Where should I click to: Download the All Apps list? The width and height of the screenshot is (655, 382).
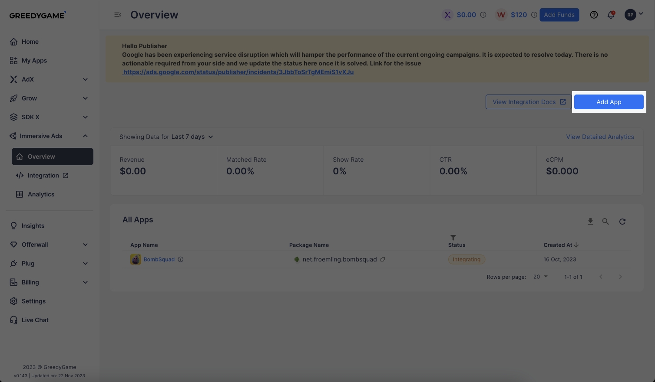click(590, 222)
